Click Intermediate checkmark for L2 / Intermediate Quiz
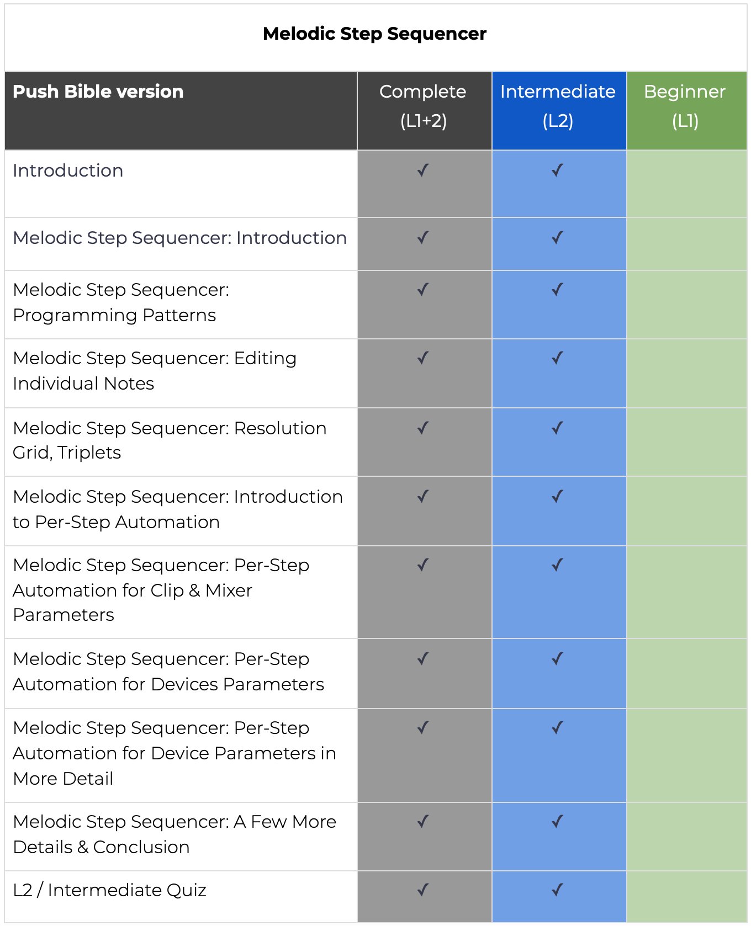 pos(558,890)
